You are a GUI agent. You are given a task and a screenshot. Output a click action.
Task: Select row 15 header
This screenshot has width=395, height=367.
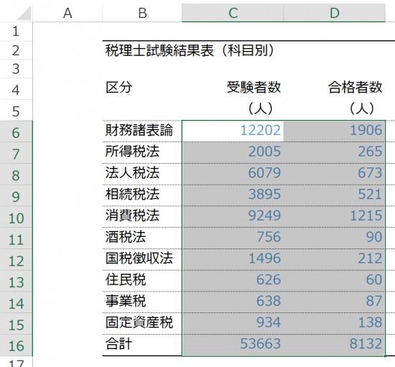pos(16,324)
